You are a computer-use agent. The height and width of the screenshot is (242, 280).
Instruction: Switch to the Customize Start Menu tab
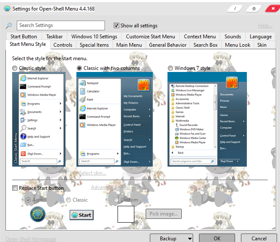coord(150,37)
